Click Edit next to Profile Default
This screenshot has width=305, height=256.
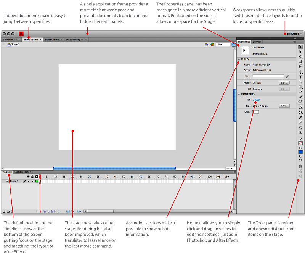pyautogui.click(x=284, y=82)
